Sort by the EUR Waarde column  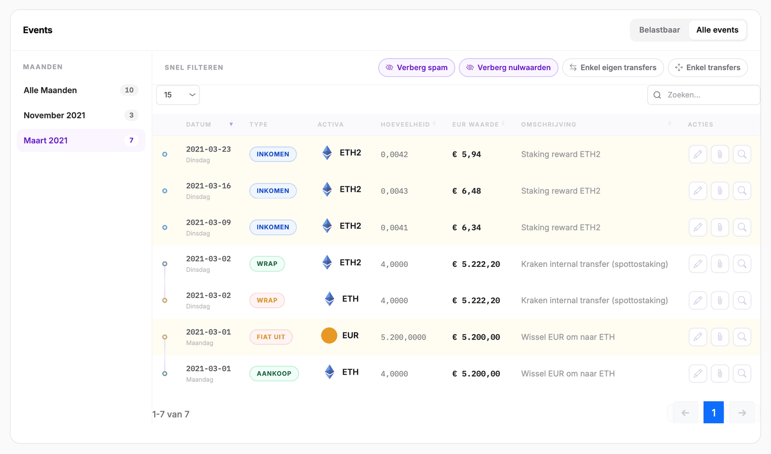[x=478, y=125]
